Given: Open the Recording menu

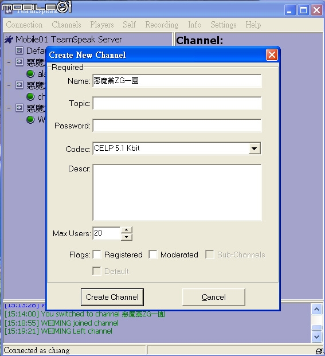Looking at the screenshot, I should (x=162, y=25).
